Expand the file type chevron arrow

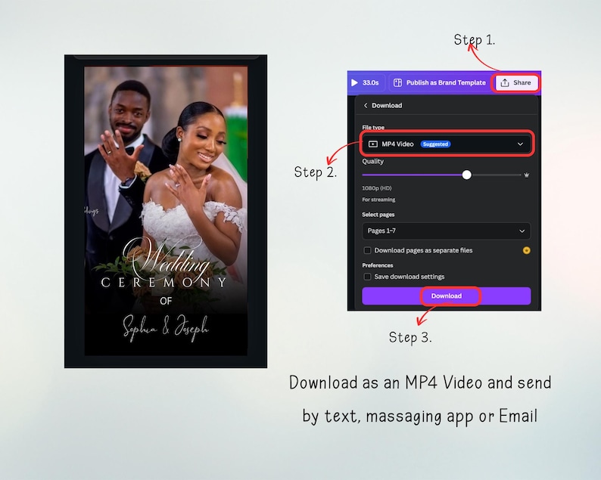tap(520, 144)
